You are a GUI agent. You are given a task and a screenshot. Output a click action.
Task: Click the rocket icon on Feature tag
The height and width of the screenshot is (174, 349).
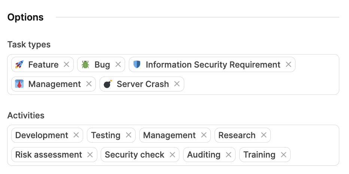[x=19, y=65]
